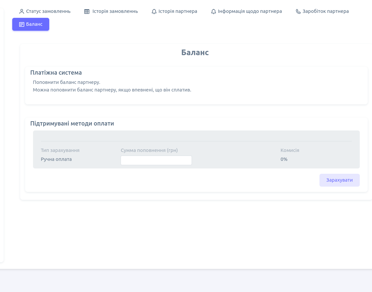Click the centered Баланс page title

point(195,53)
